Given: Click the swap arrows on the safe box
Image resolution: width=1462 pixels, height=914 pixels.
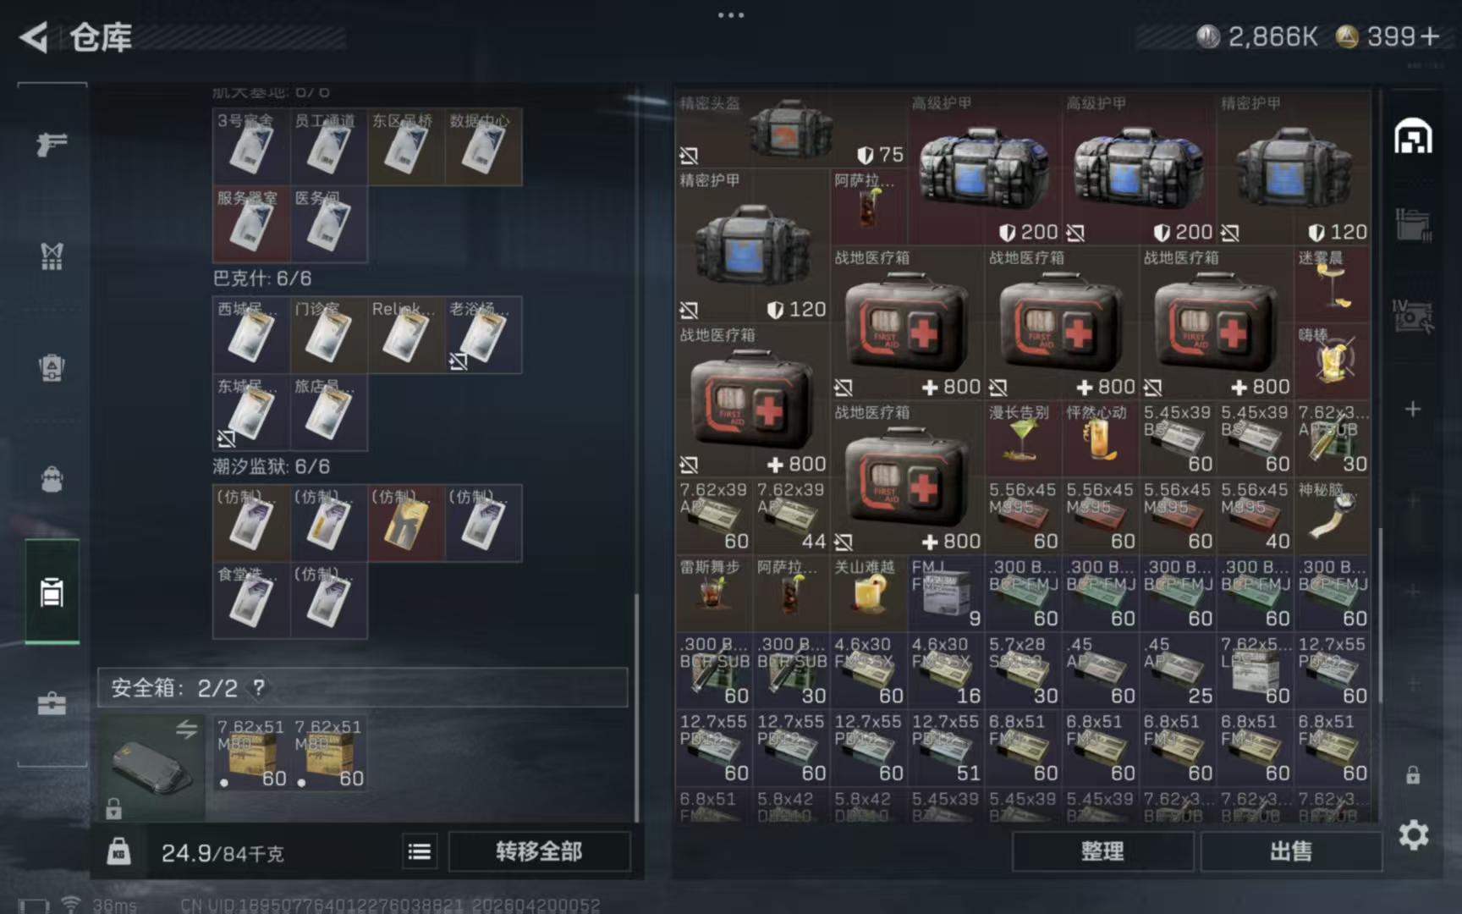Looking at the screenshot, I should coord(186,729).
